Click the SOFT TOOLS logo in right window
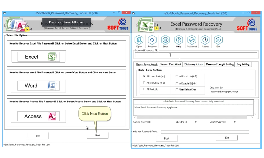264x158 pixels. [x=247, y=24]
